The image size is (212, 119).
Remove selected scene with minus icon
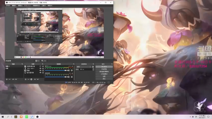coord(10,79)
